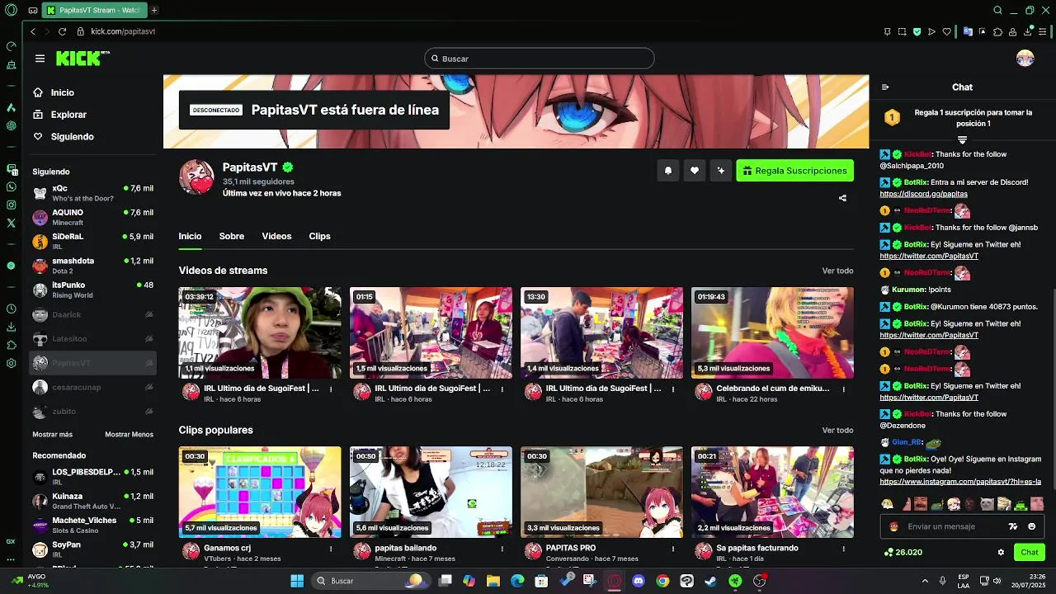Click the notification bell icon on PapitasVT channel

click(x=668, y=171)
